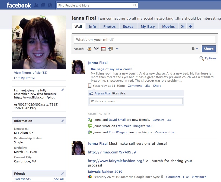Open the vimeo.com/9740959 link
Screen dimensions: 221x182
click(112, 152)
